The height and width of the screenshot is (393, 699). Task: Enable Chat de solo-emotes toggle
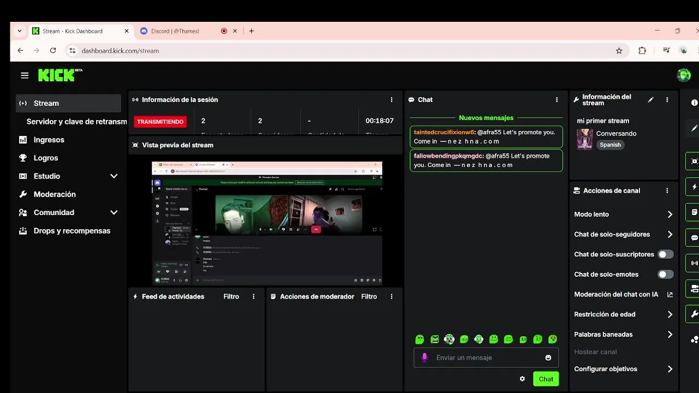click(666, 275)
